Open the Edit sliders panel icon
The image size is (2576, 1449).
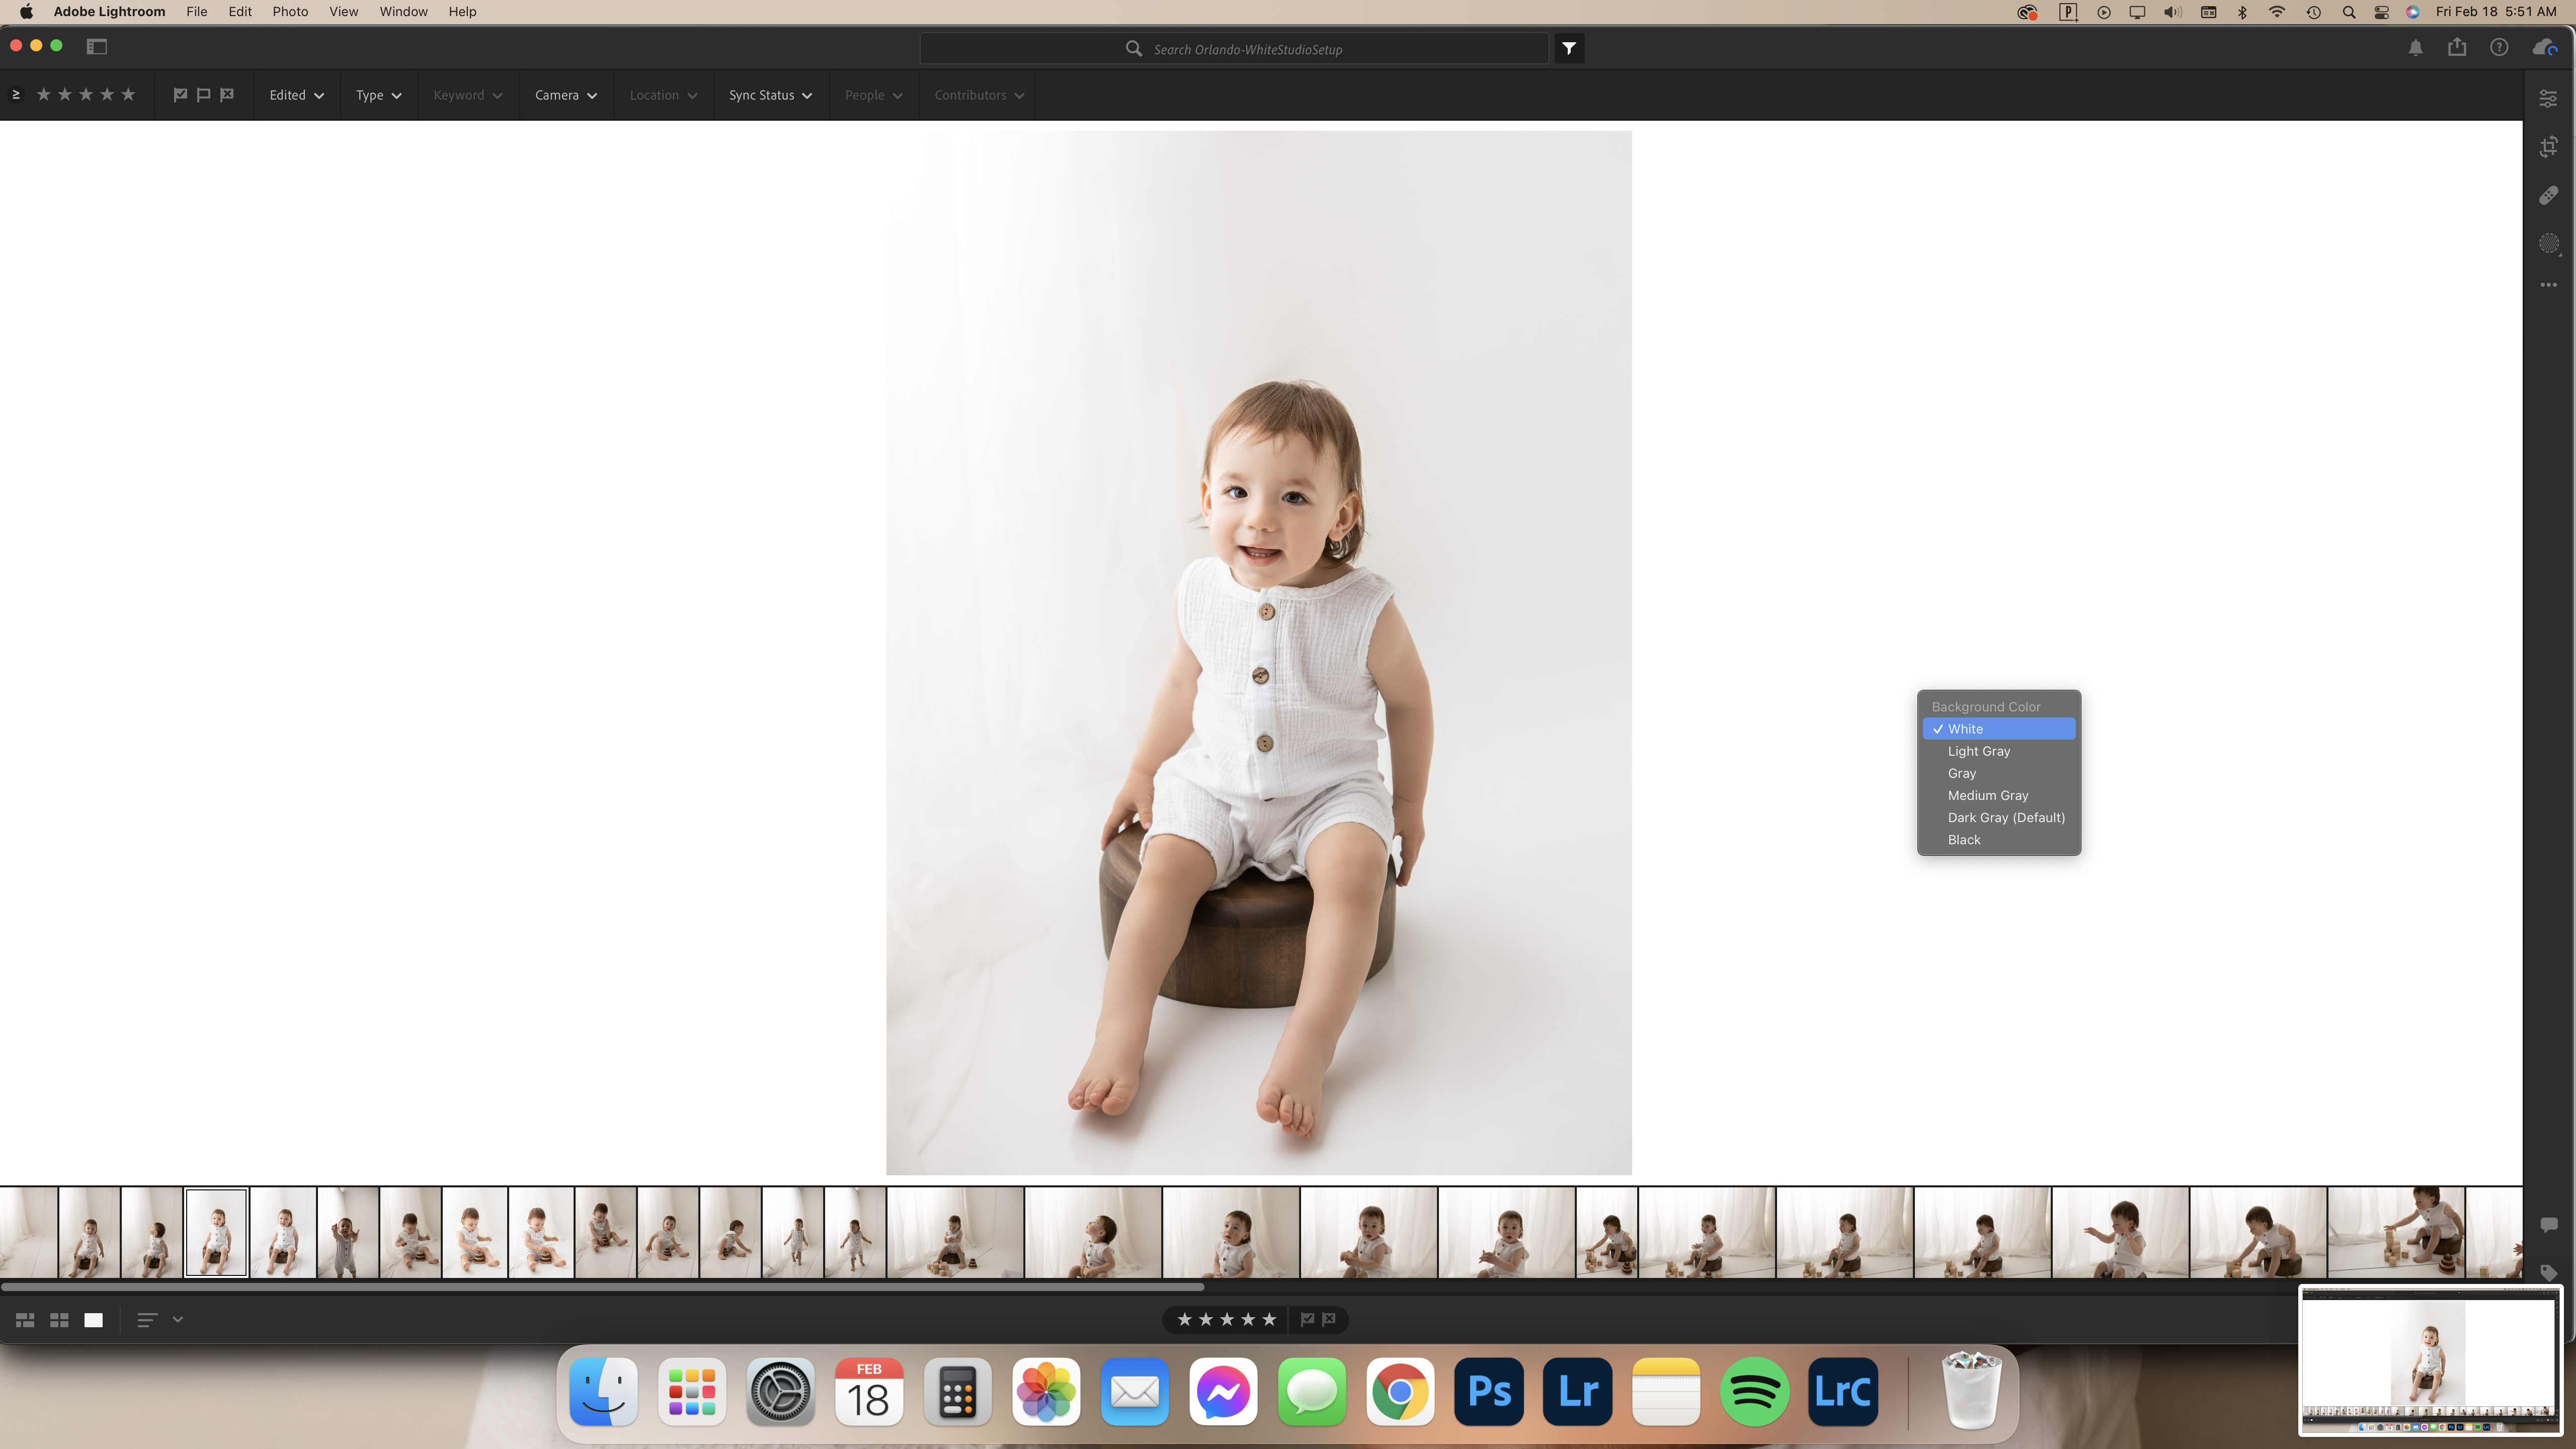(2548, 98)
